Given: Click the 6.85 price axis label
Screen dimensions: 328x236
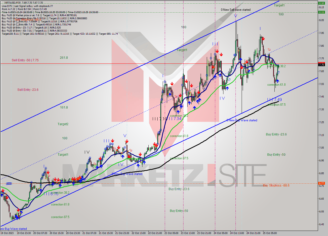Looking at the screenshot, I should (322, 173).
